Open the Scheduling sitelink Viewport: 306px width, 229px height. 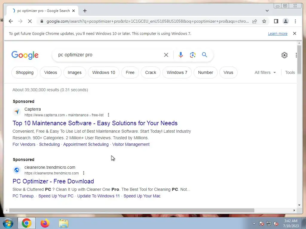[49, 144]
